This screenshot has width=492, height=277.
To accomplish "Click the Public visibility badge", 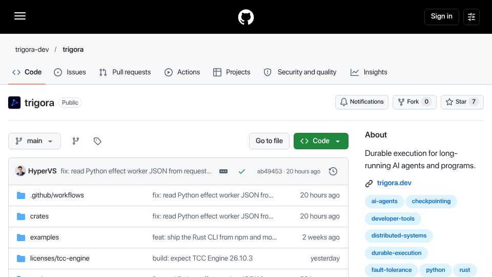I will point(70,103).
